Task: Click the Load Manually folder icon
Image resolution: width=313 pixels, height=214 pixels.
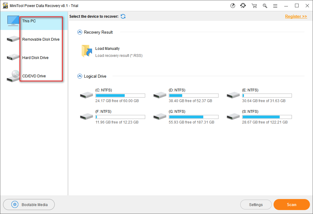Action: click(87, 51)
